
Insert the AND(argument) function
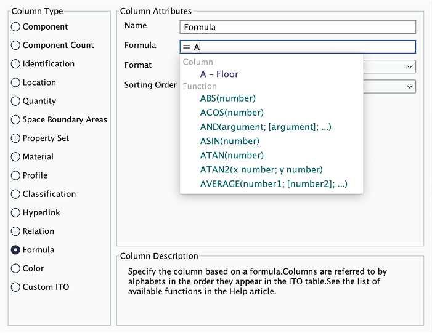point(266,127)
